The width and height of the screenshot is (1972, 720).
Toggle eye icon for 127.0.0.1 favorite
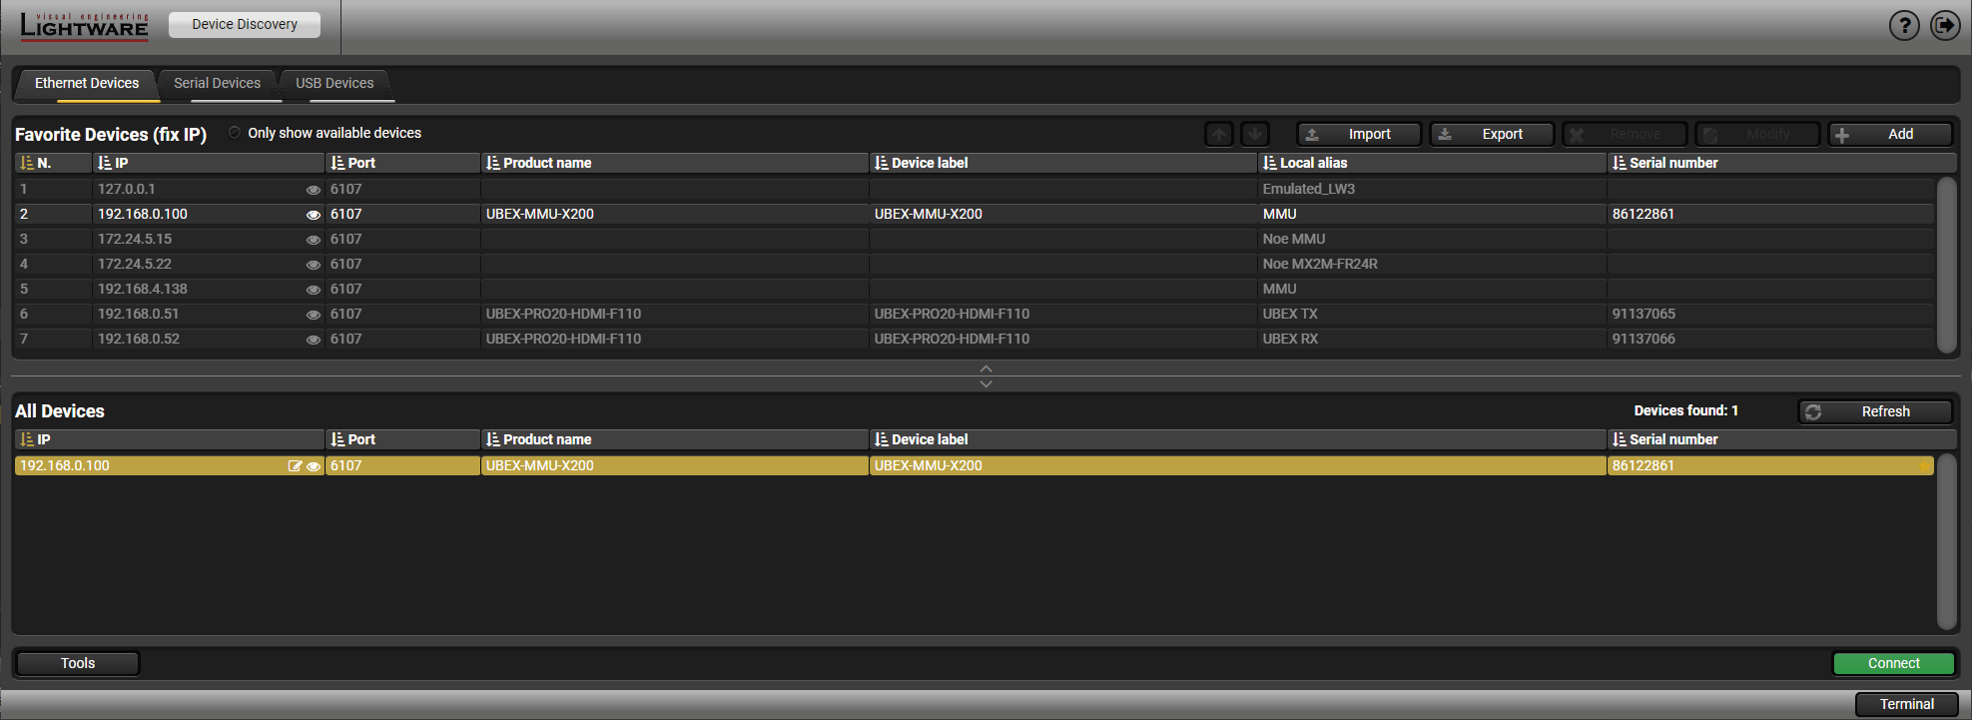tap(314, 190)
